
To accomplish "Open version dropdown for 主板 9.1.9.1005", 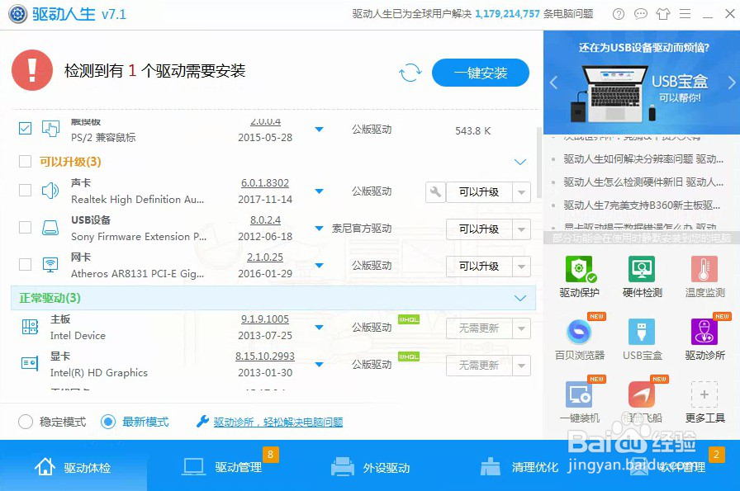I will tap(320, 328).
